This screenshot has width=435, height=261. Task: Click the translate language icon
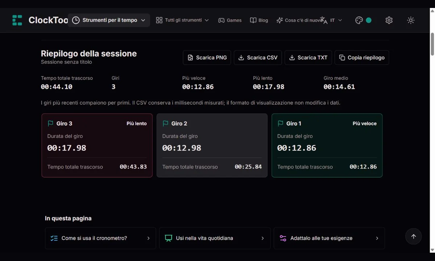324,20
